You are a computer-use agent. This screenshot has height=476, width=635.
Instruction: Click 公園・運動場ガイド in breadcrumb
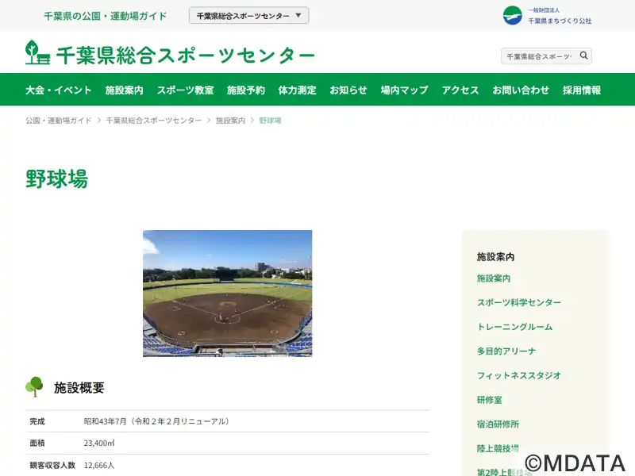(x=58, y=121)
